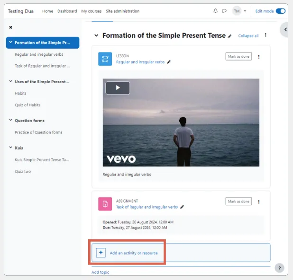Click the Question forms section heading

tap(30, 121)
